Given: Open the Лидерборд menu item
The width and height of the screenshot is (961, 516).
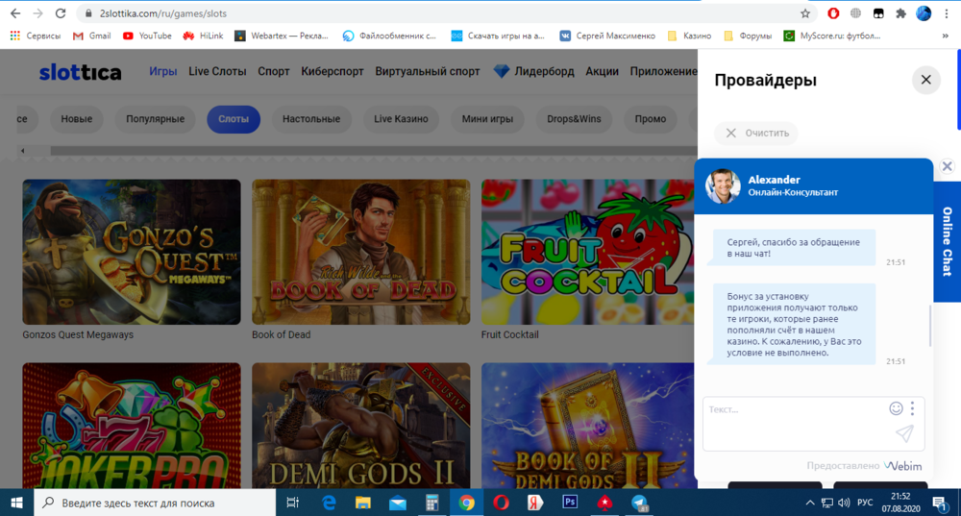Looking at the screenshot, I should 533,71.
